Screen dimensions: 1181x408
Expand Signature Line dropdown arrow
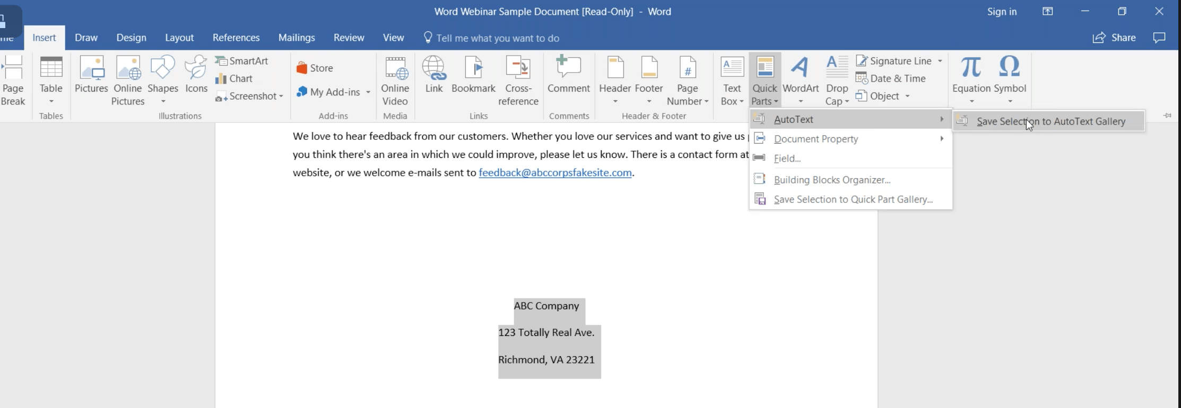point(940,61)
